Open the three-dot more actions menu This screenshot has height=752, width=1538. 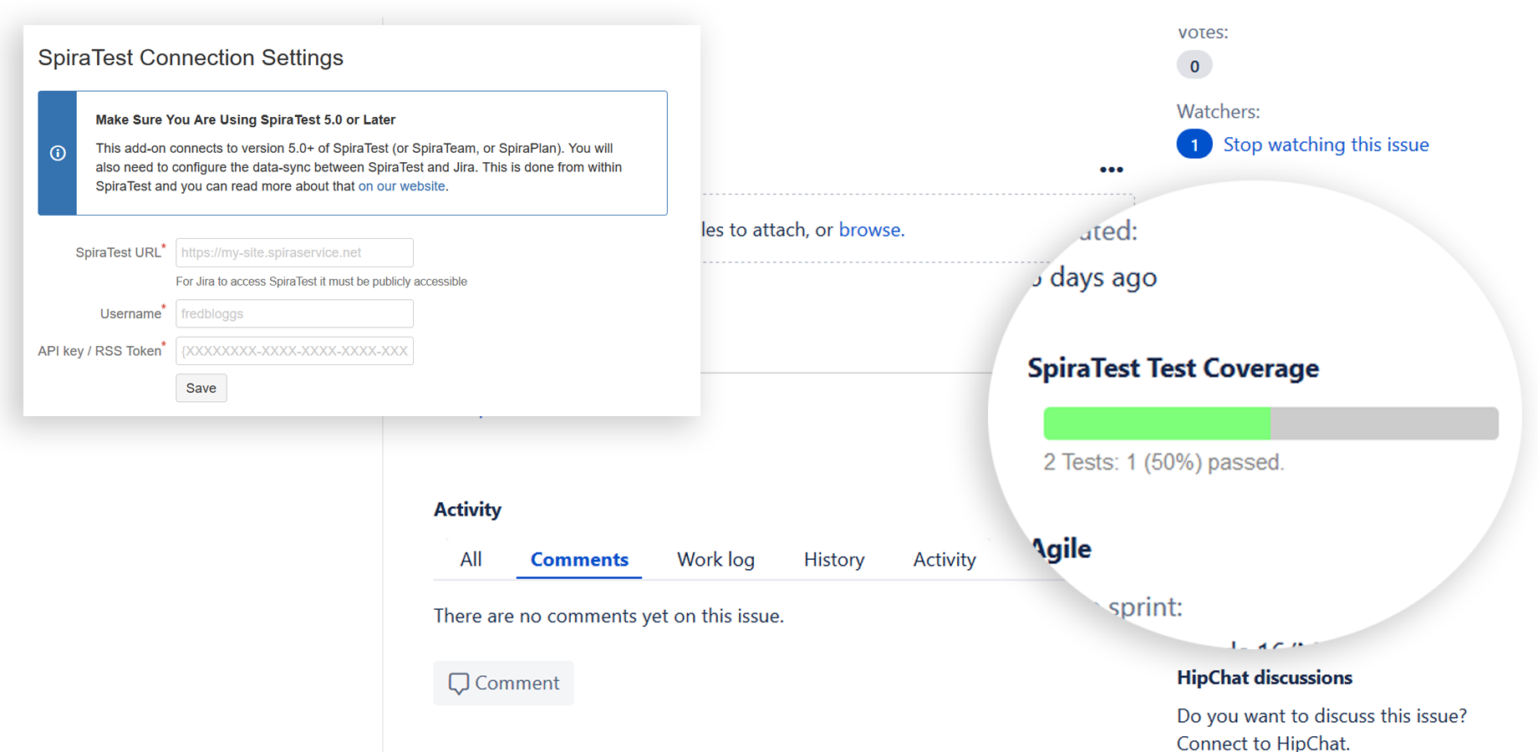tap(1111, 170)
